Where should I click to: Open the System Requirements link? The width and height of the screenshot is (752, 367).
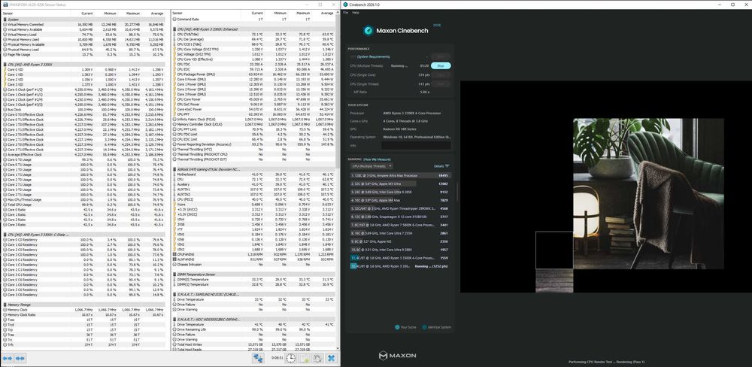374,56
